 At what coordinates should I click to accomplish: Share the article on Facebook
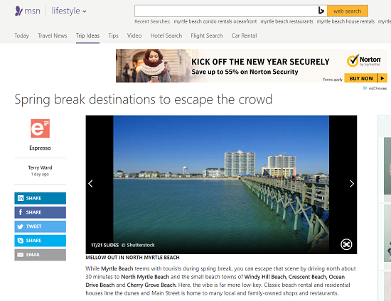click(x=40, y=212)
